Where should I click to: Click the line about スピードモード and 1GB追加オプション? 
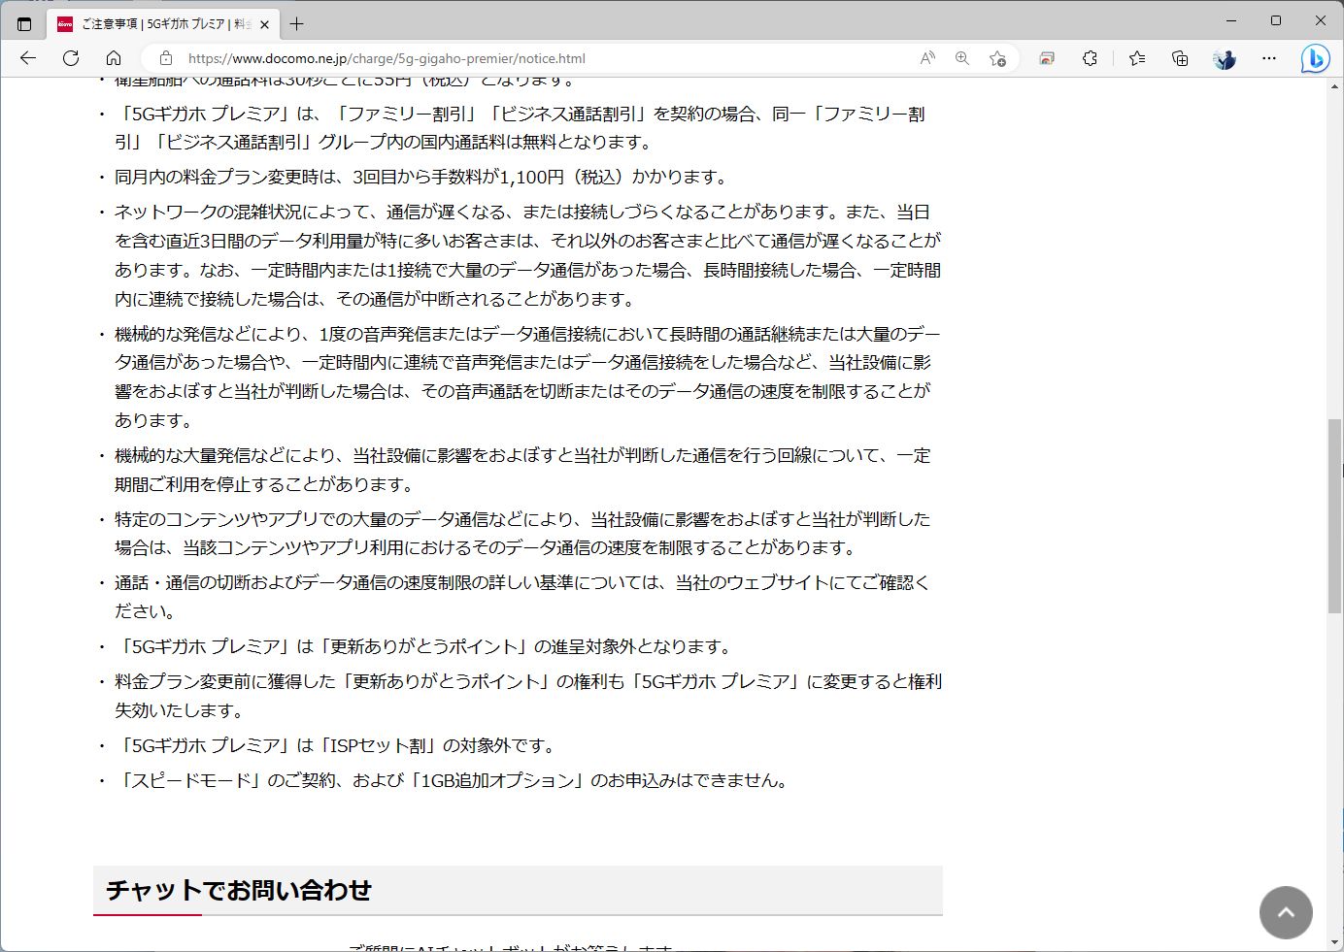click(453, 780)
